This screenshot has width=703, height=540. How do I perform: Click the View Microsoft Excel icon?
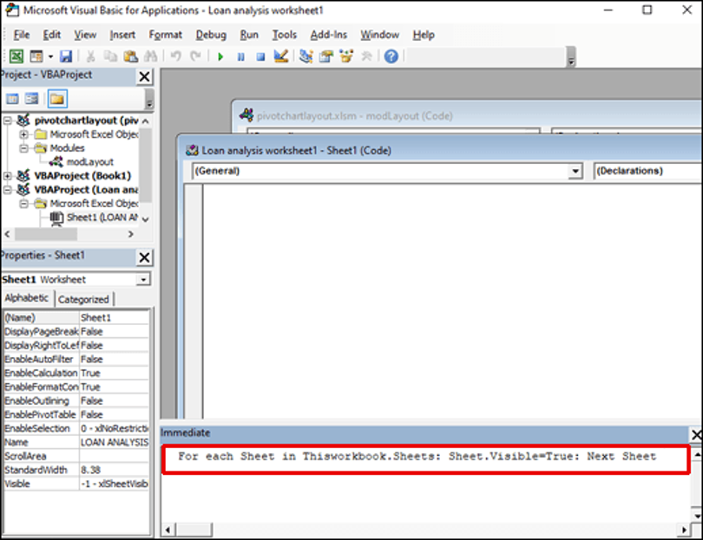tap(16, 56)
